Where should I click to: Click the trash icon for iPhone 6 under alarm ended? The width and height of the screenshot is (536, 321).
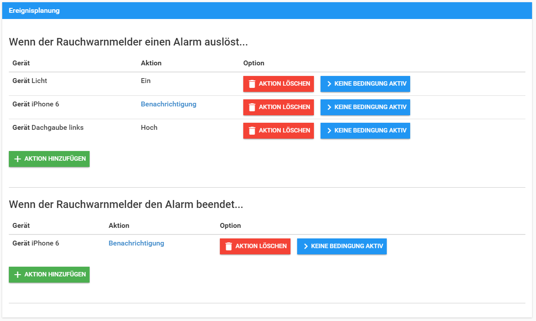click(229, 246)
